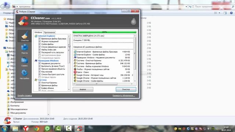This screenshot has height=132, width=235.
Task: Select Изображения folder in Explorer tree
Action: [17, 102]
